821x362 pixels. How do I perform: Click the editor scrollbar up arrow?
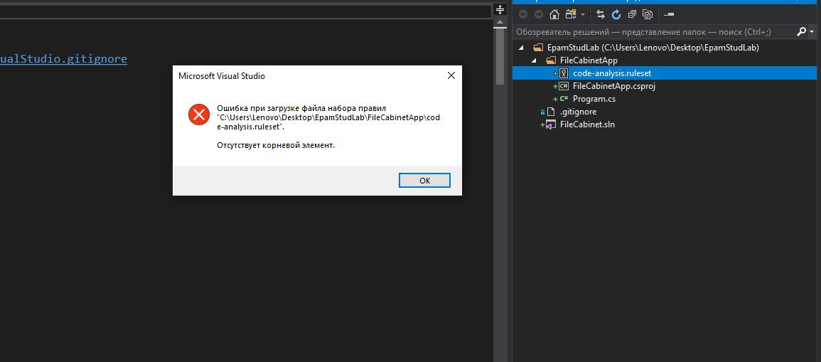point(500,22)
